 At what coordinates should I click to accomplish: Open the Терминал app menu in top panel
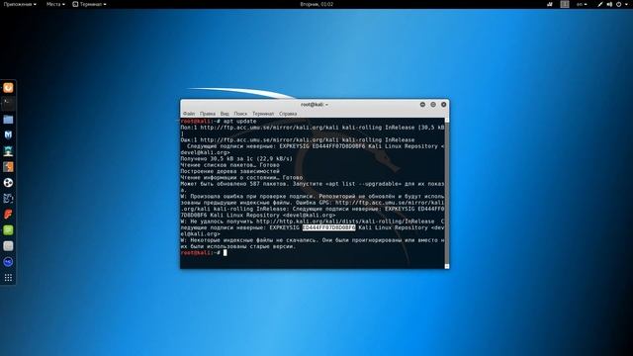[90, 4]
